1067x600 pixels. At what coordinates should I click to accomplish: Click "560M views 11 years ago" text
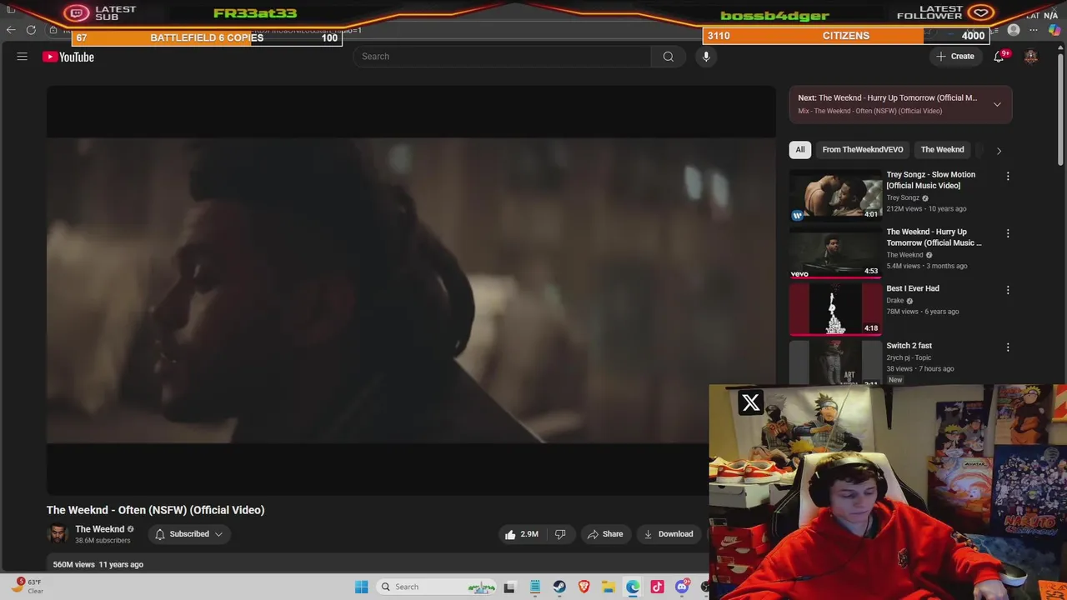98,564
